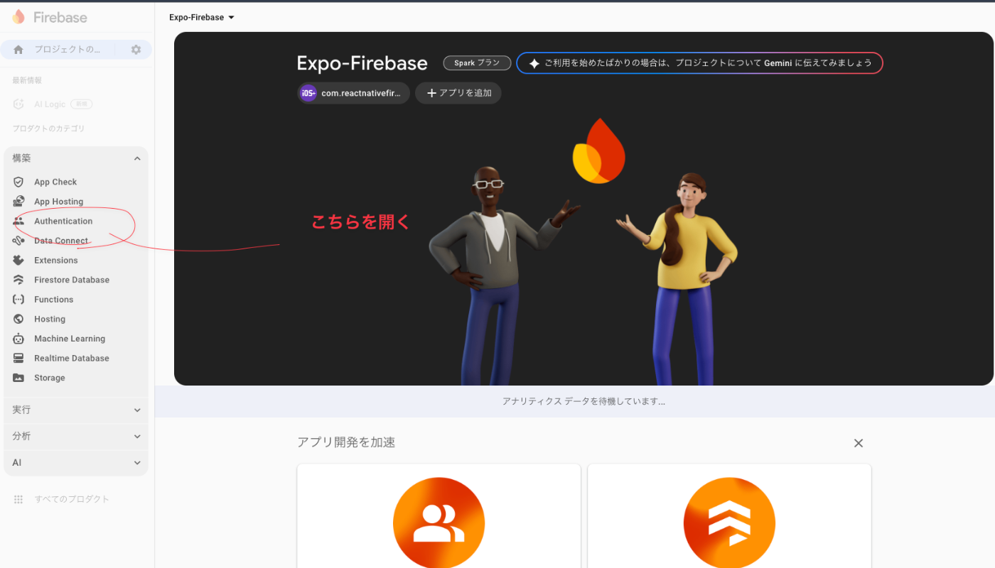The height and width of the screenshot is (568, 995).
Task: Go to プロジェクトの... overview
Action: [68, 50]
